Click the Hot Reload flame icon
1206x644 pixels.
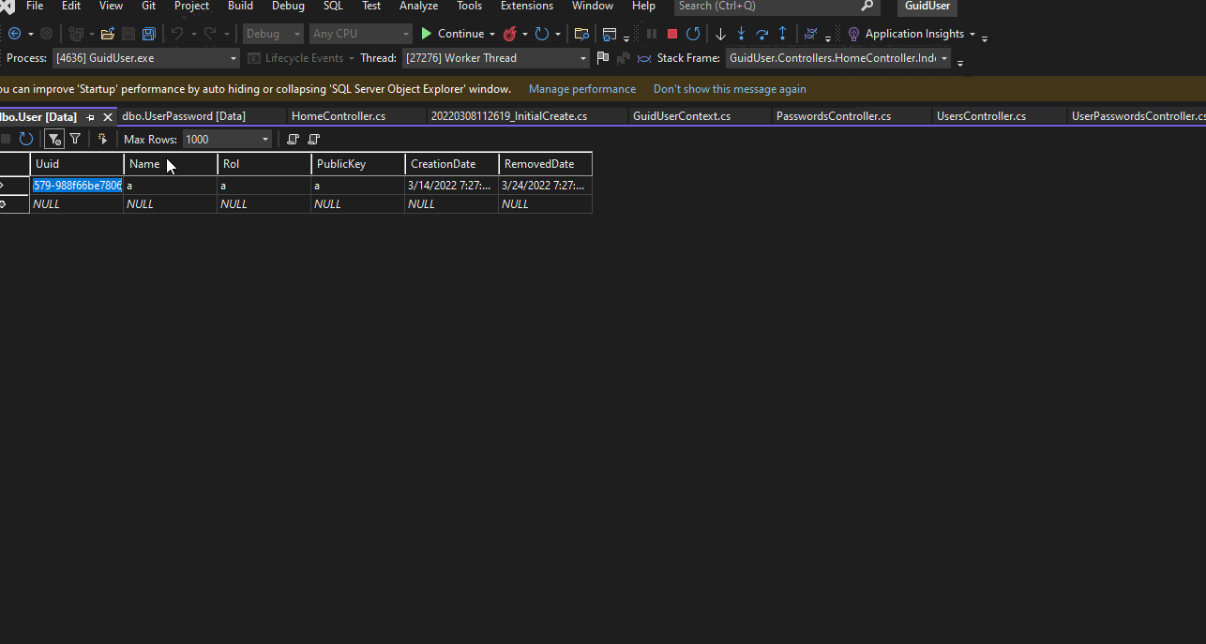510,34
